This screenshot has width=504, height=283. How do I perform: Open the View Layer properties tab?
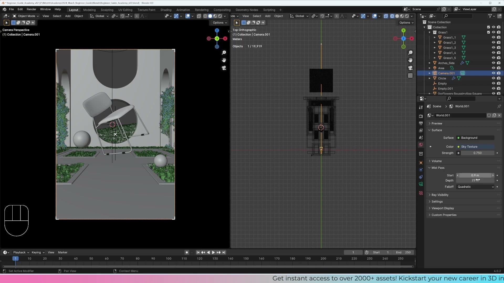[x=421, y=130]
